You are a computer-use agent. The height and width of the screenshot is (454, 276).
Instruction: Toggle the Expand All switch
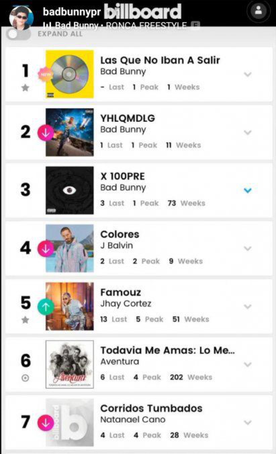18,34
